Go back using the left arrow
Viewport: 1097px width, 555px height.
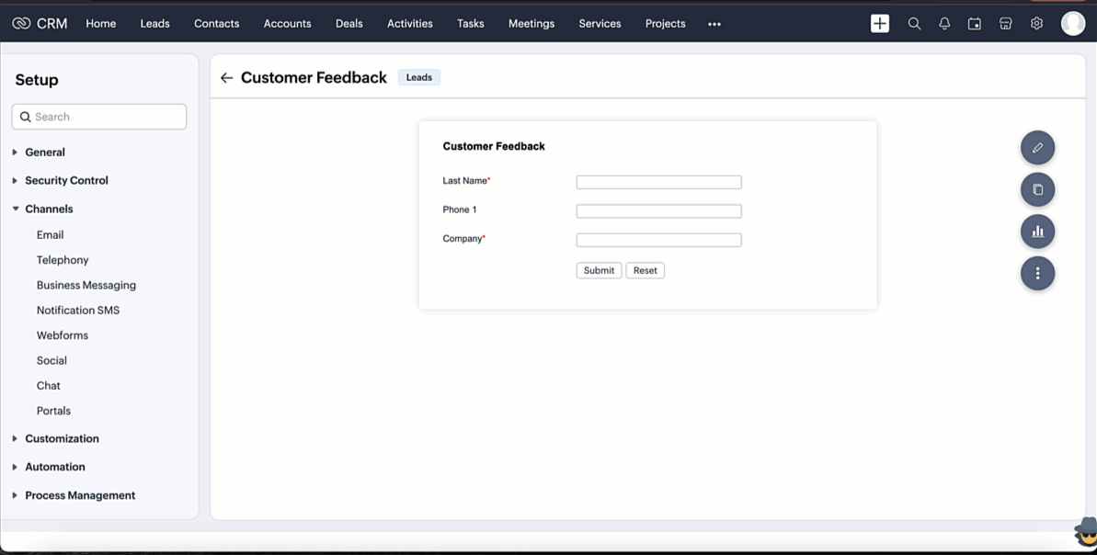coord(226,78)
